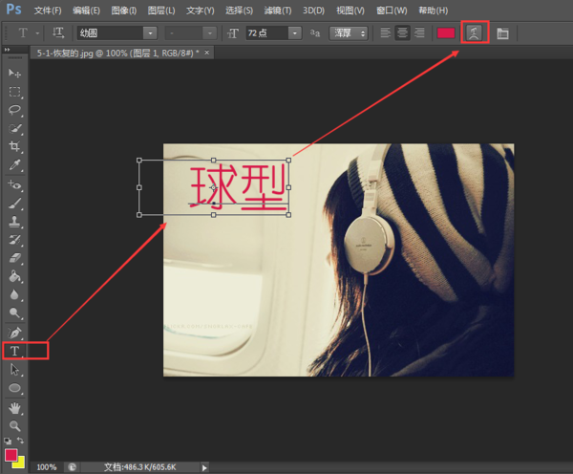Image resolution: width=573 pixels, height=474 pixels.
Task: Click the document size status 文档:486.3K/605.6K
Action: pyautogui.click(x=140, y=467)
